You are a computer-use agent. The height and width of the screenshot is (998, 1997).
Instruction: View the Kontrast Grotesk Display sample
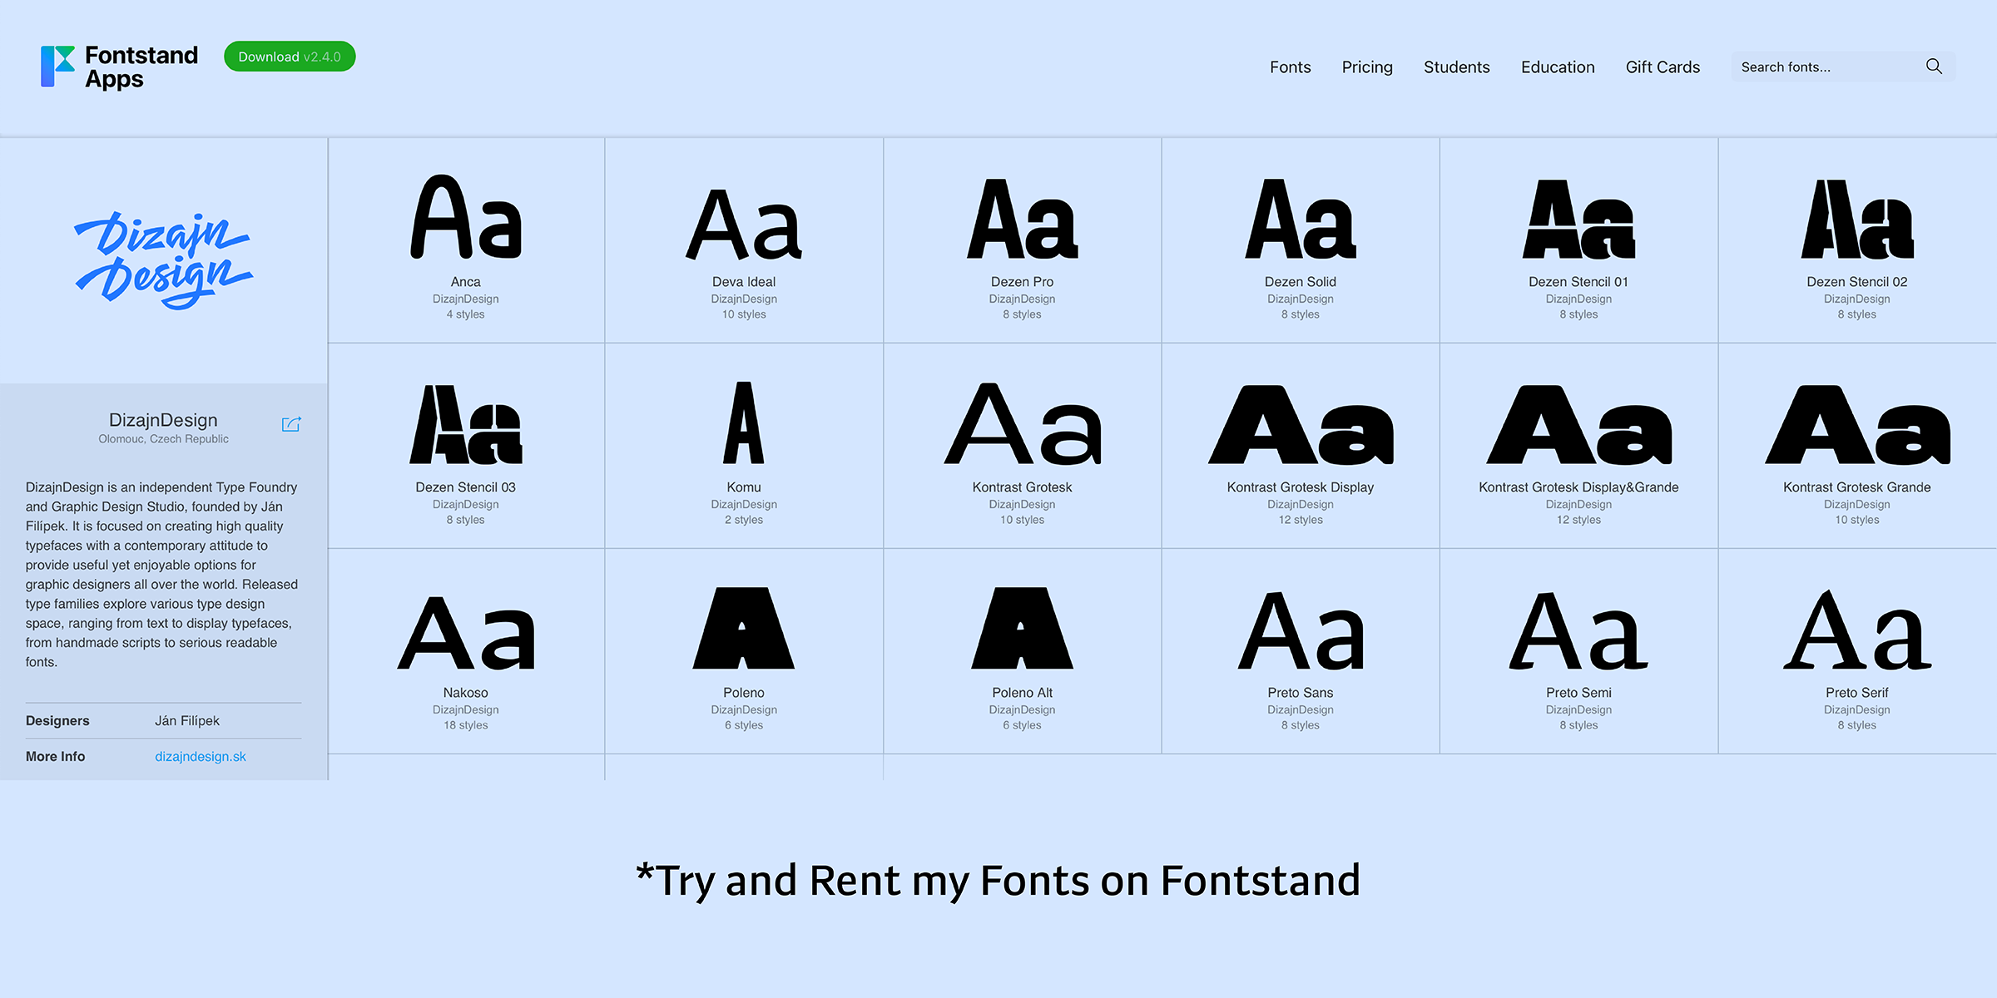(x=1301, y=446)
